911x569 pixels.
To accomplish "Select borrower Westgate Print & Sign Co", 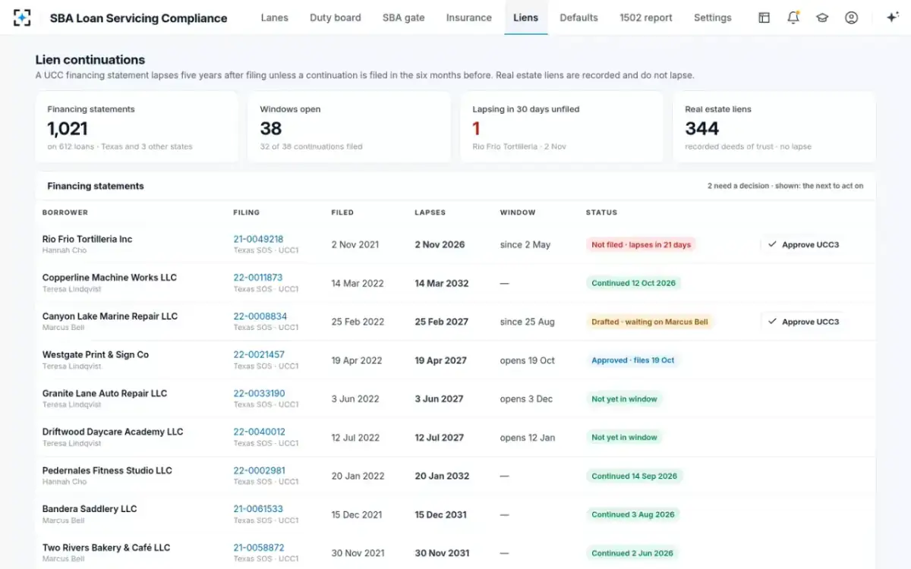I will click(x=96, y=354).
